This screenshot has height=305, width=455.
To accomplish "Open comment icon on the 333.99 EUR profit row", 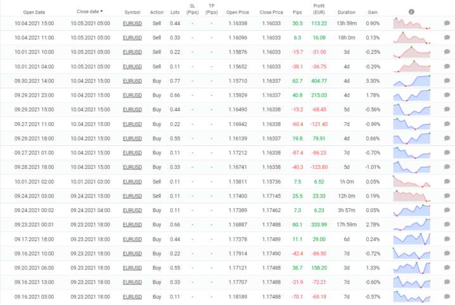I will (x=447, y=224).
